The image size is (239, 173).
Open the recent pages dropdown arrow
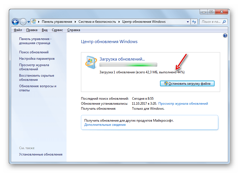pyautogui.click(x=29, y=22)
